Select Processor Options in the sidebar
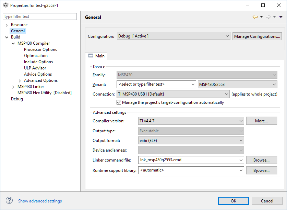This screenshot has width=287, height=210. coord(40,49)
